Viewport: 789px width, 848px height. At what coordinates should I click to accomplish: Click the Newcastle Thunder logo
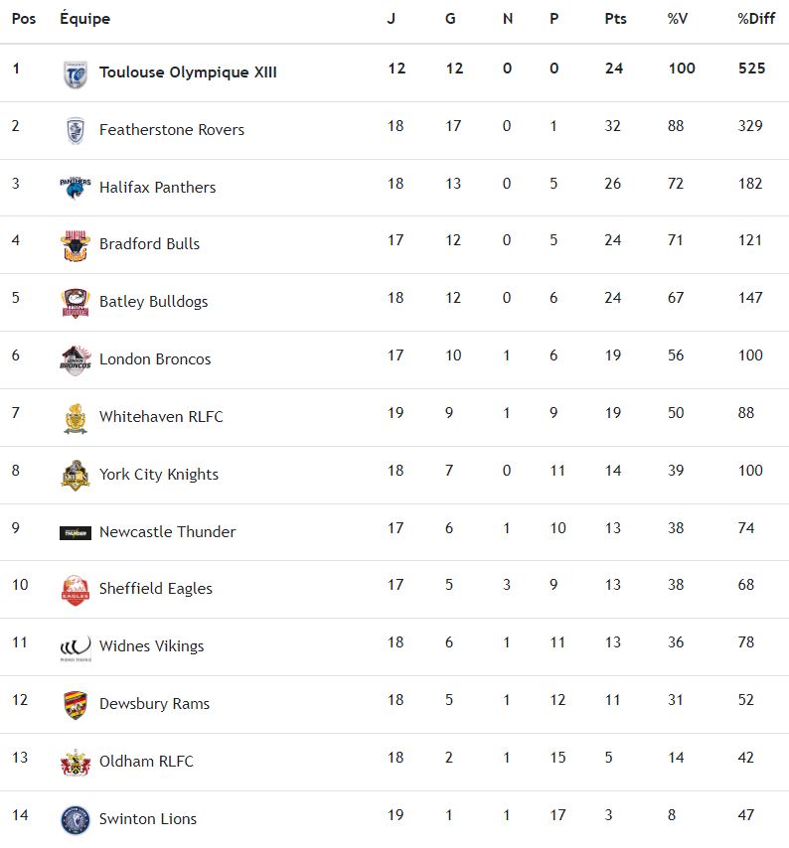point(76,533)
